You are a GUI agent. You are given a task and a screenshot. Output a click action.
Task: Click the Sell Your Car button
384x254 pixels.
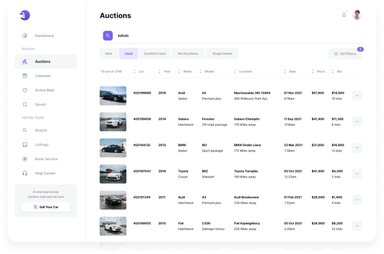46,207
